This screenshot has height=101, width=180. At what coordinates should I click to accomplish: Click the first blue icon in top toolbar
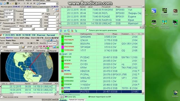click(x=1, y=3)
